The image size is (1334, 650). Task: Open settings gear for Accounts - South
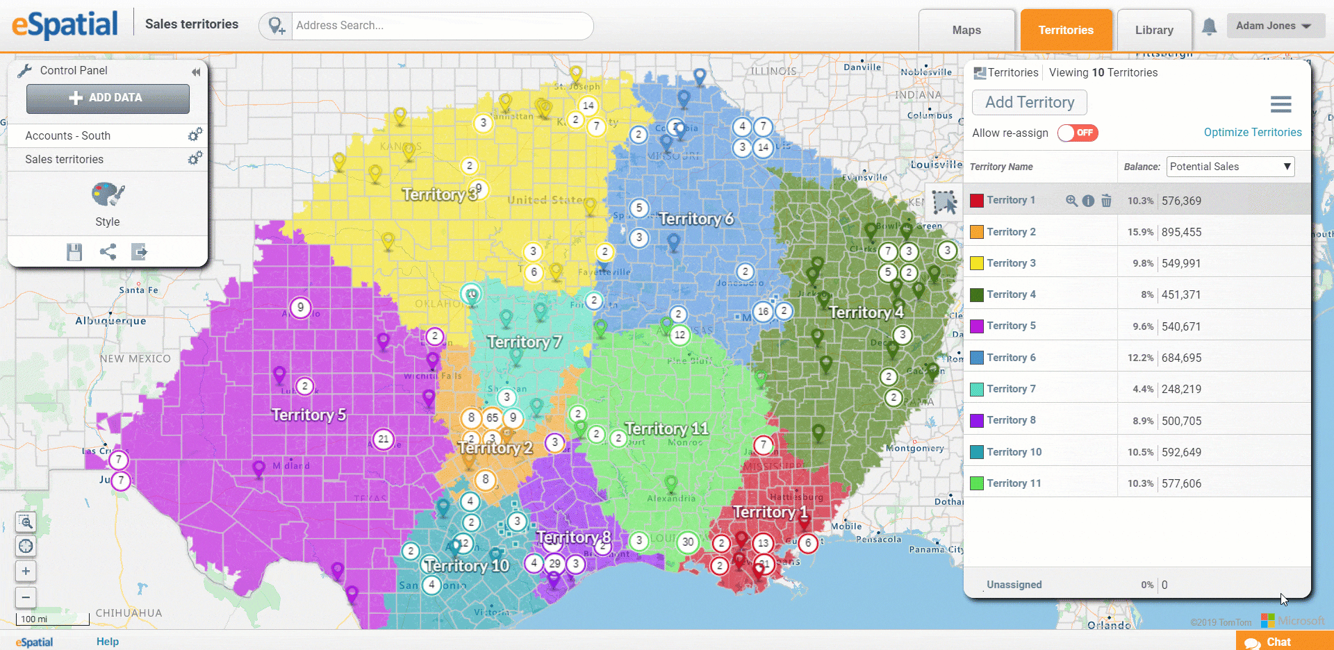195,134
